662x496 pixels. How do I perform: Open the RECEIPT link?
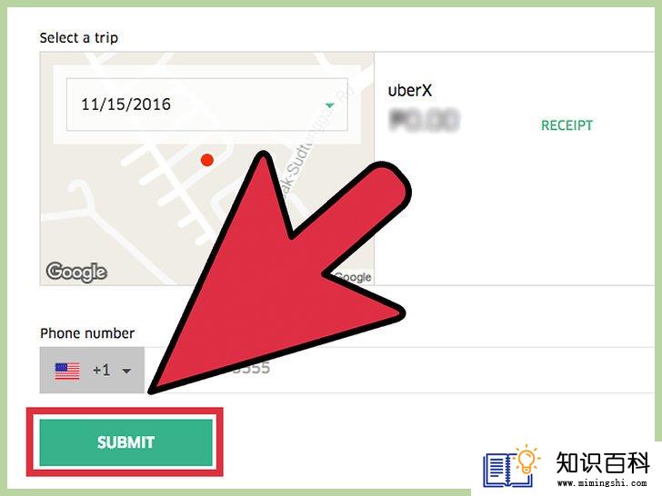point(567,125)
